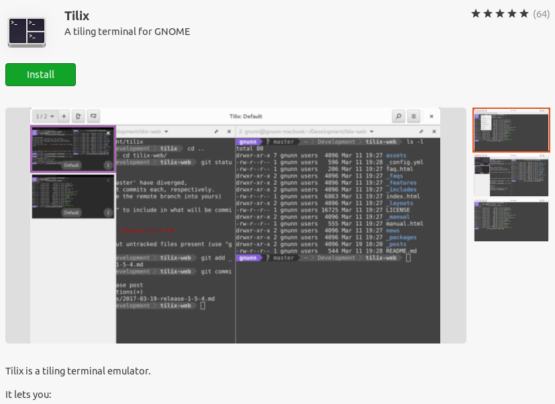The height and width of the screenshot is (404, 555).
Task: Close the right terminal pane
Action: 434,132
